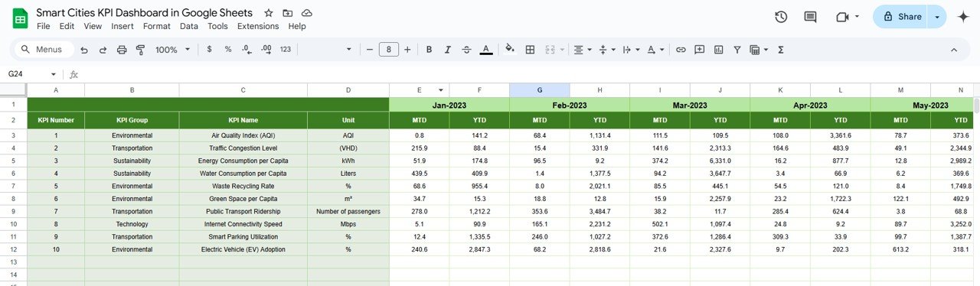
Task: Click the Insert comment icon
Action: pos(699,50)
